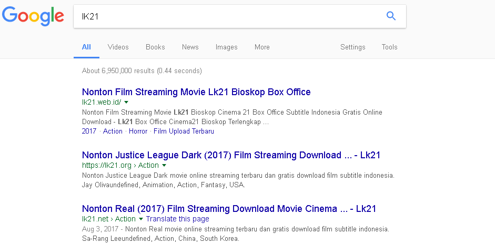Expand the dropdown arrow next to lk21.net › Action
495x244 pixels.
click(x=141, y=219)
